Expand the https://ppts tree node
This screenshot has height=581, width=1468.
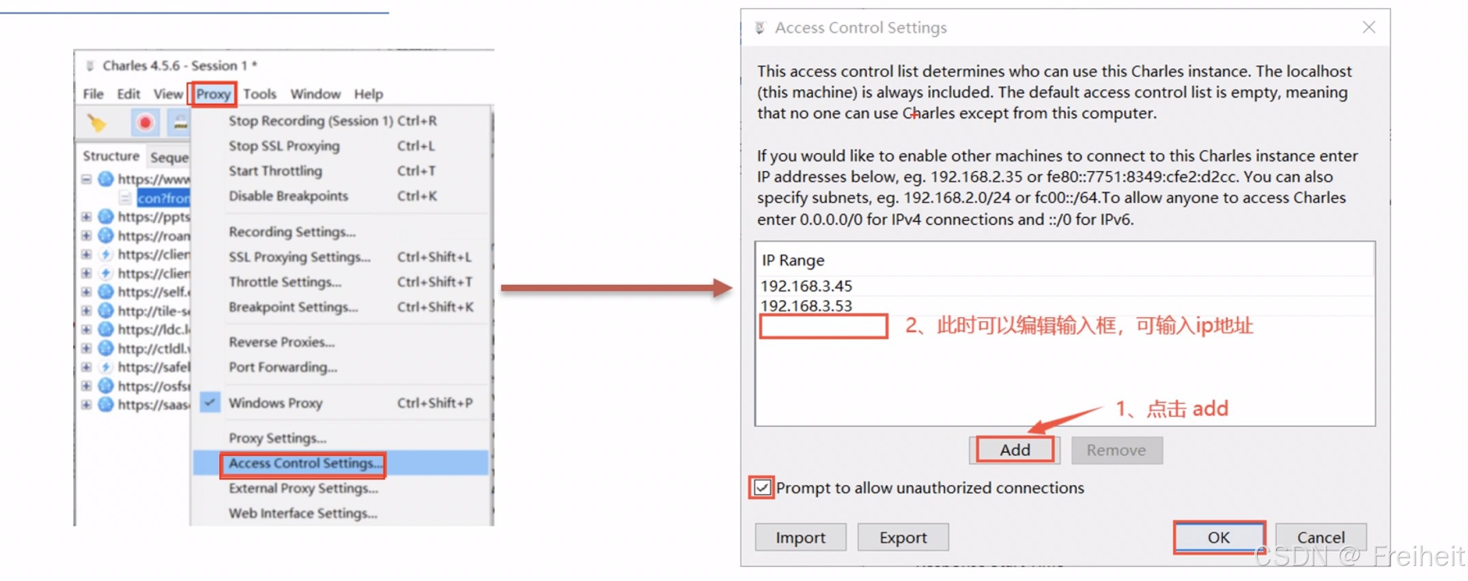click(x=87, y=217)
